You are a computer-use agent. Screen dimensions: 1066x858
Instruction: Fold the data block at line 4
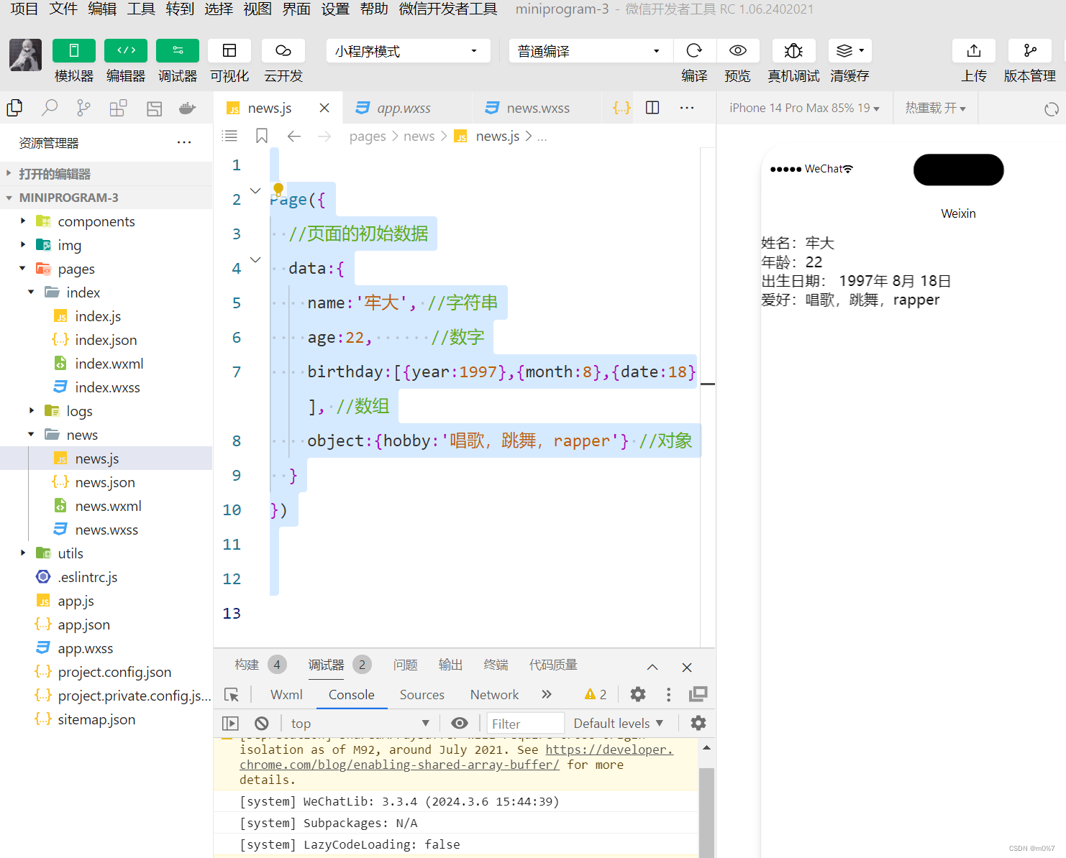point(255,259)
